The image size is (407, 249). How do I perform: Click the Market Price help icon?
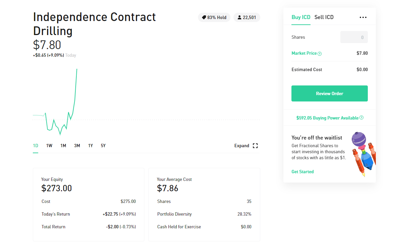pyautogui.click(x=320, y=54)
